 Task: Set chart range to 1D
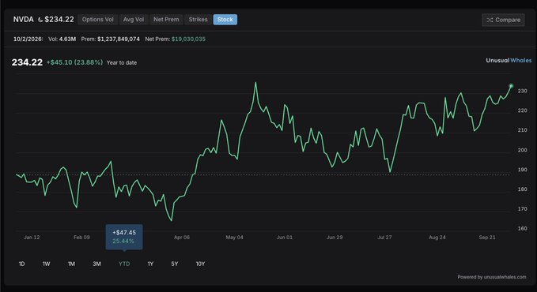pyautogui.click(x=21, y=264)
